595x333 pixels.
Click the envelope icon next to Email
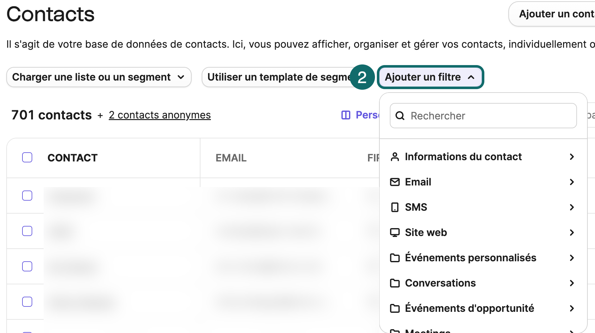395,182
